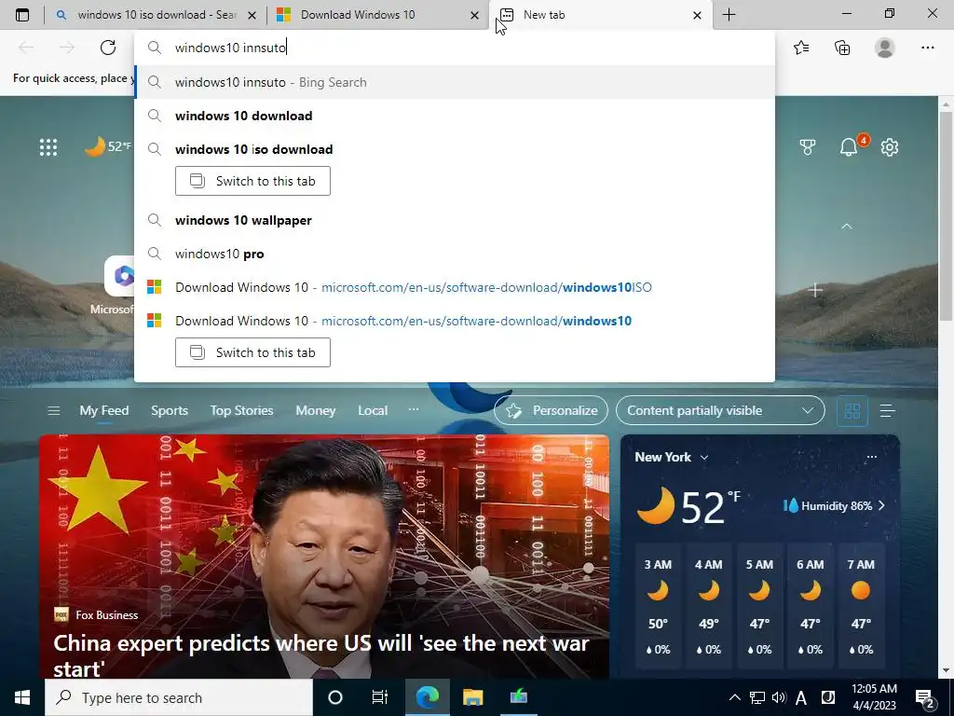Viewport: 954px width, 716px height.
Task: Open the software-download/windows10ISO suggestion
Action: (455, 287)
